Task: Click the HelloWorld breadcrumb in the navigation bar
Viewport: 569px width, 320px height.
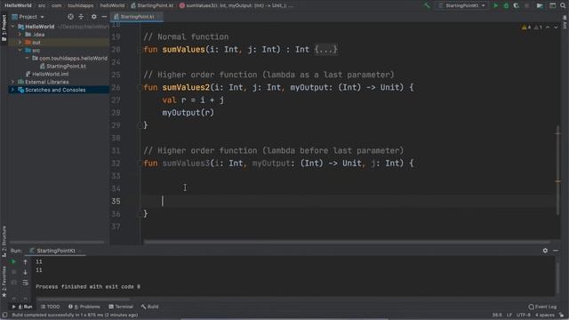Action: [18, 5]
